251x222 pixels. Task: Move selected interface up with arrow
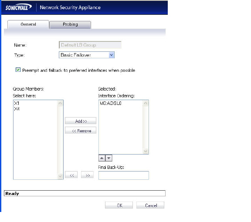pyautogui.click(x=102, y=158)
